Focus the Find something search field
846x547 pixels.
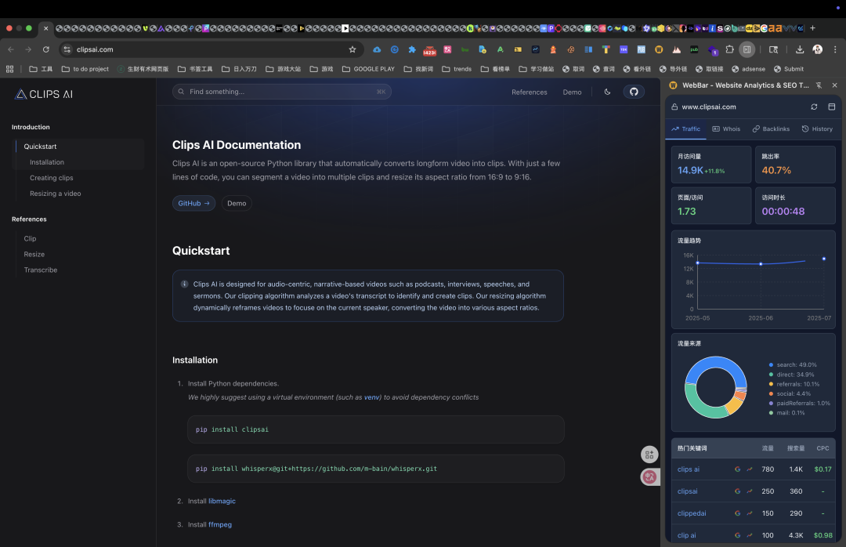[x=282, y=92]
